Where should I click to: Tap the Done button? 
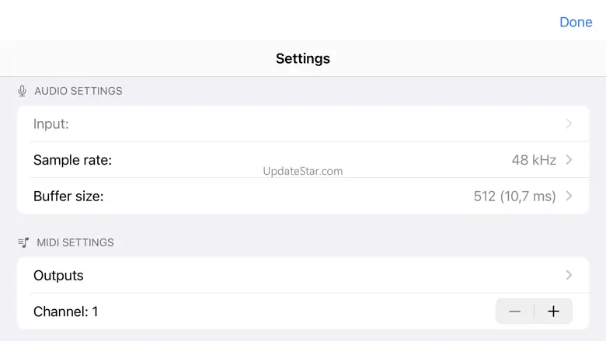576,22
